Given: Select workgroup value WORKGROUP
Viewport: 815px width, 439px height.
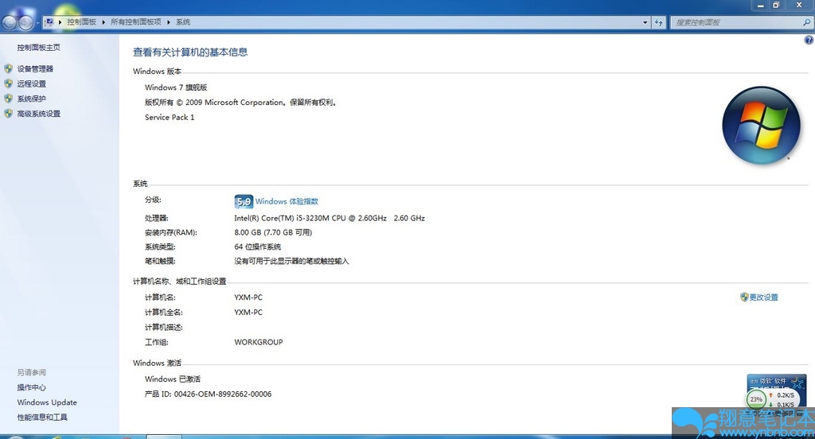Looking at the screenshot, I should click(x=259, y=342).
